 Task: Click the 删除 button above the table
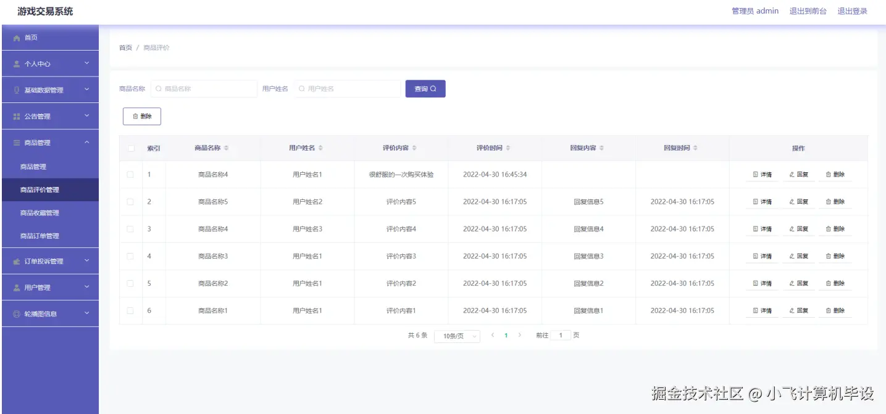[142, 116]
